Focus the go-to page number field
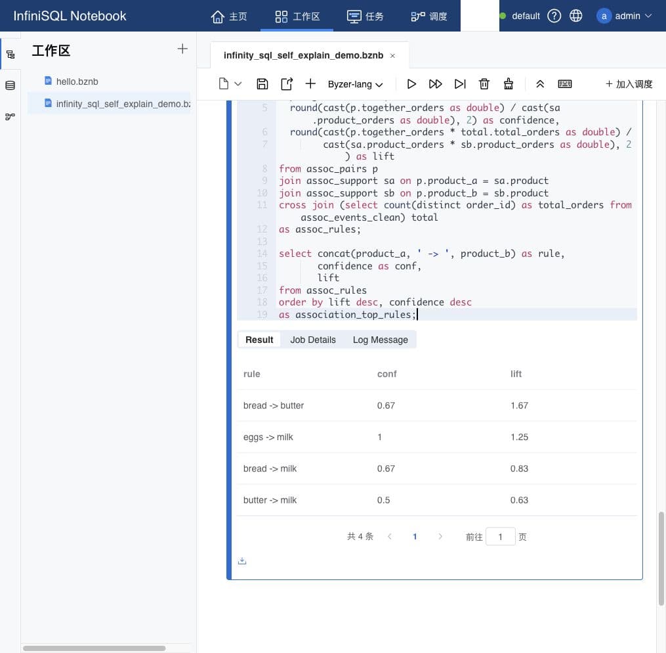Viewport: 666px width, 653px height. click(501, 537)
